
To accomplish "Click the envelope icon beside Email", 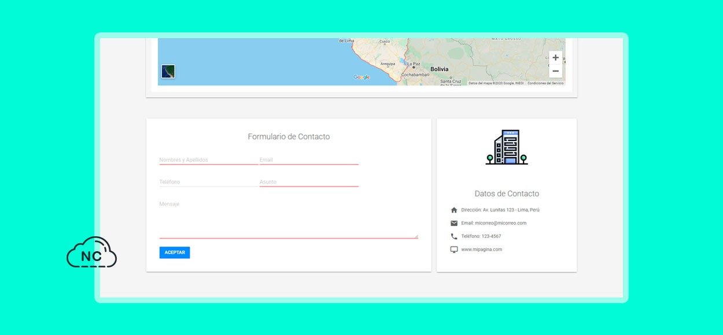I will pos(454,224).
